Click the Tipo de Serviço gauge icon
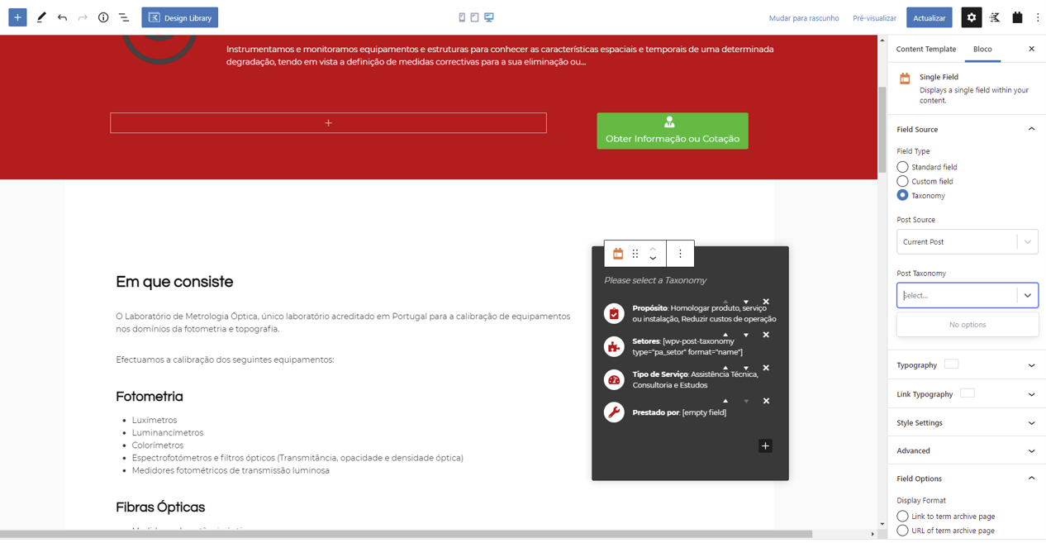1046x543 pixels. (614, 379)
